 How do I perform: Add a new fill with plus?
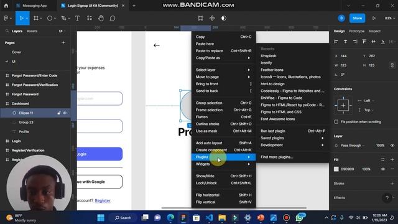392,159
